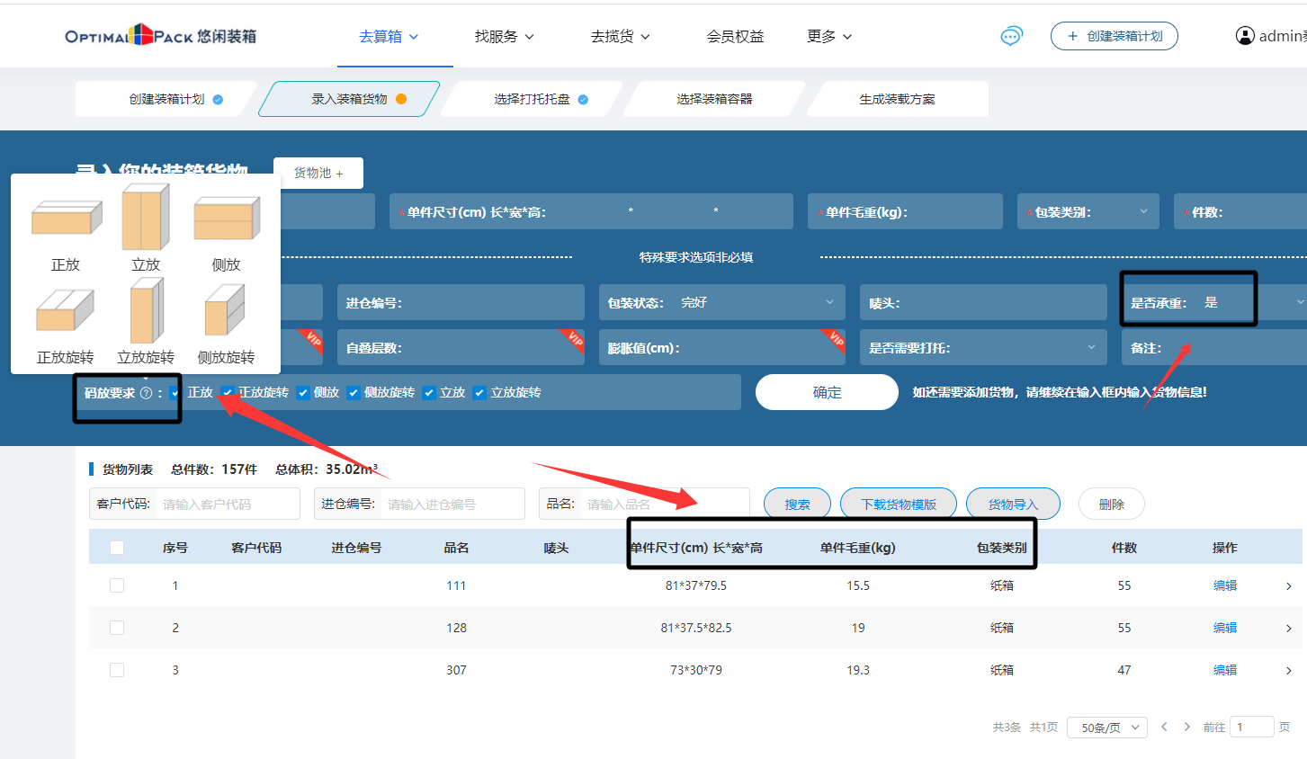1307x759 pixels.
Task: Click the admin user avatar icon
Action: [1245, 36]
